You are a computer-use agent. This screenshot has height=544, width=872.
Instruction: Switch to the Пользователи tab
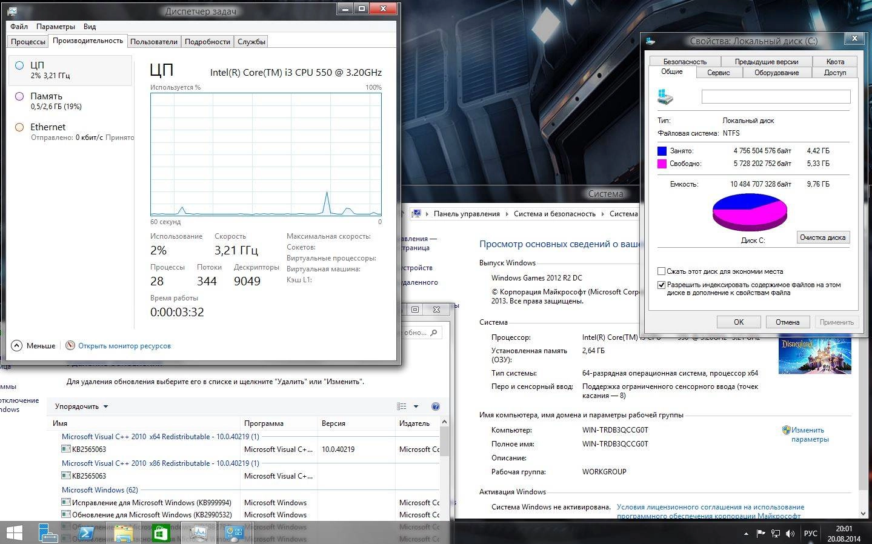click(154, 41)
